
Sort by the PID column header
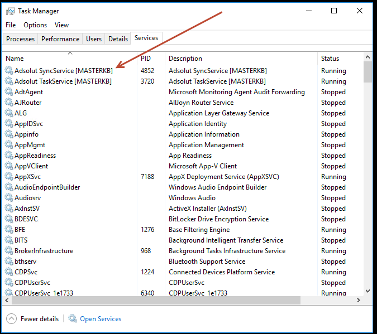pyautogui.click(x=146, y=59)
